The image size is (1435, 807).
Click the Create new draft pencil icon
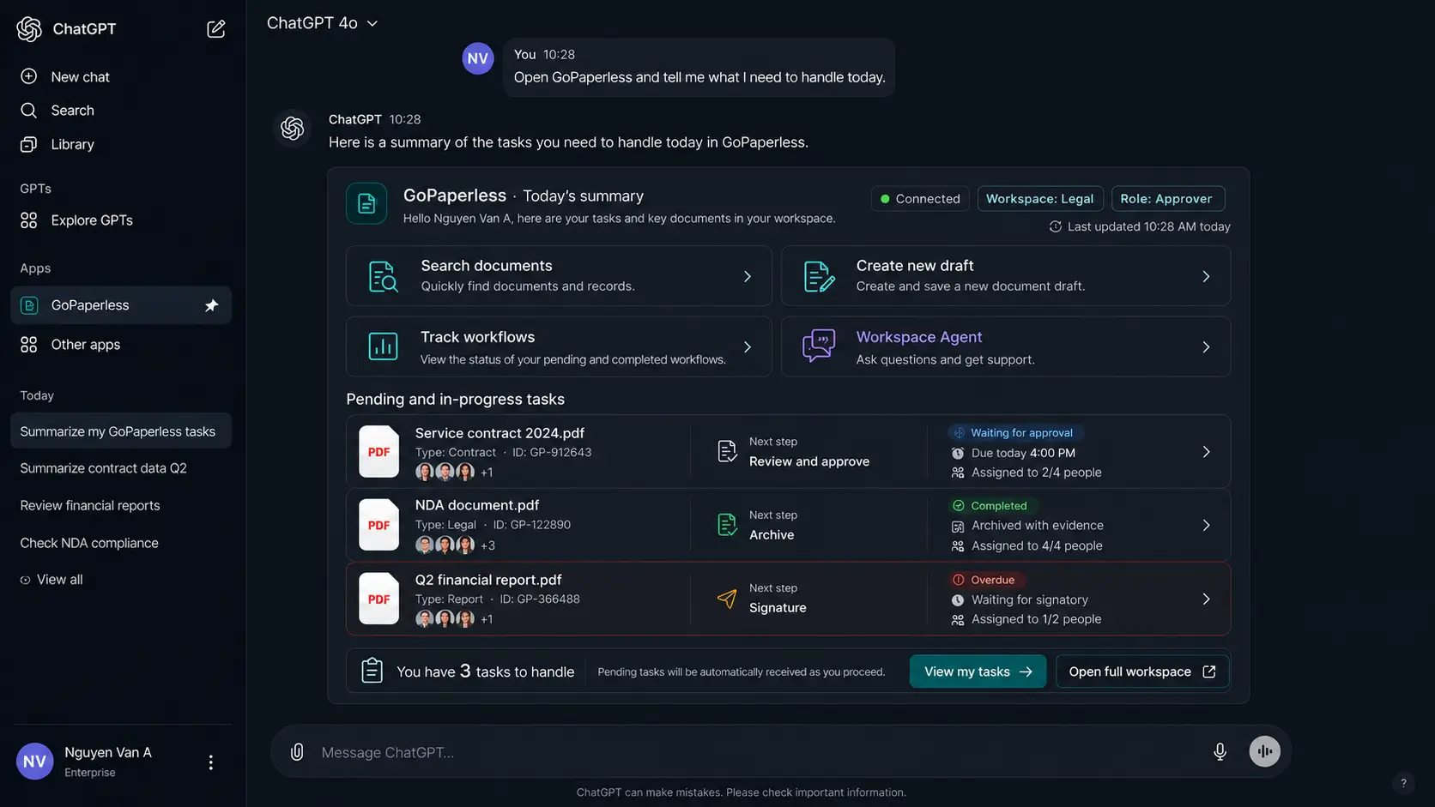coord(819,276)
